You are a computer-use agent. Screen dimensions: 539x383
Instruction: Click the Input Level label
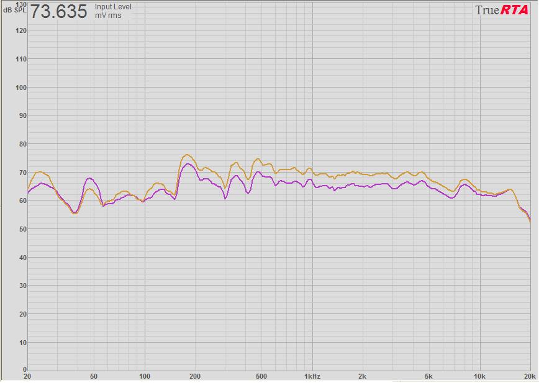pos(113,7)
